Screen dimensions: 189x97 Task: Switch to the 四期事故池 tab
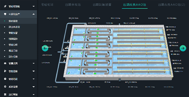click(73, 5)
